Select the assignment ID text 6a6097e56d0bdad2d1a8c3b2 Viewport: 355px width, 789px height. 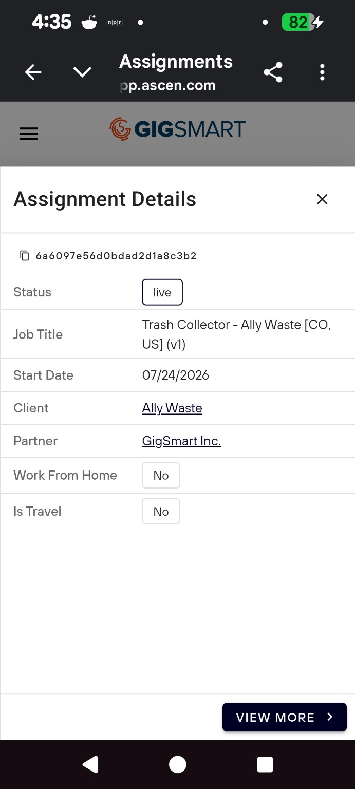116,256
